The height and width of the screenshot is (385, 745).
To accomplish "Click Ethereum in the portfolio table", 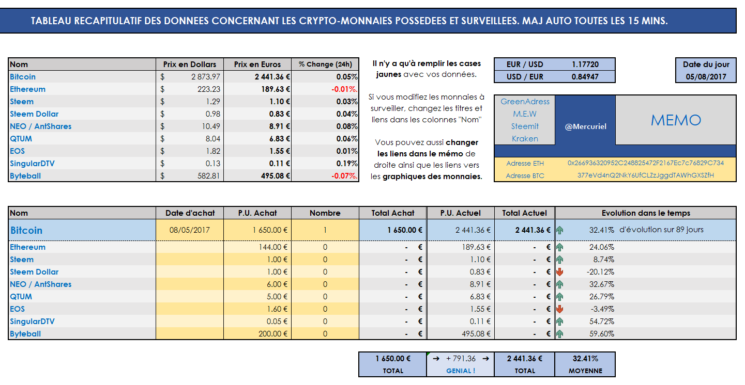I will coord(27,247).
